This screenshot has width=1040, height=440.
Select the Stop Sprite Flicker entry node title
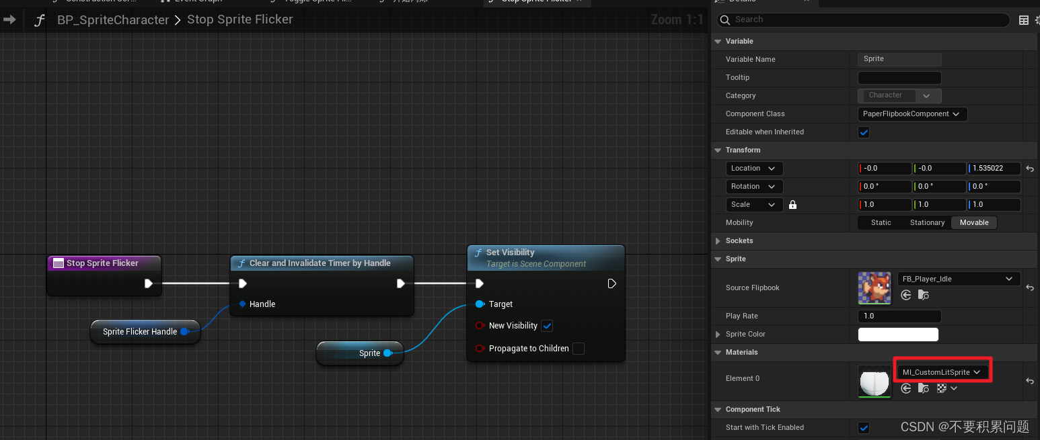102,263
